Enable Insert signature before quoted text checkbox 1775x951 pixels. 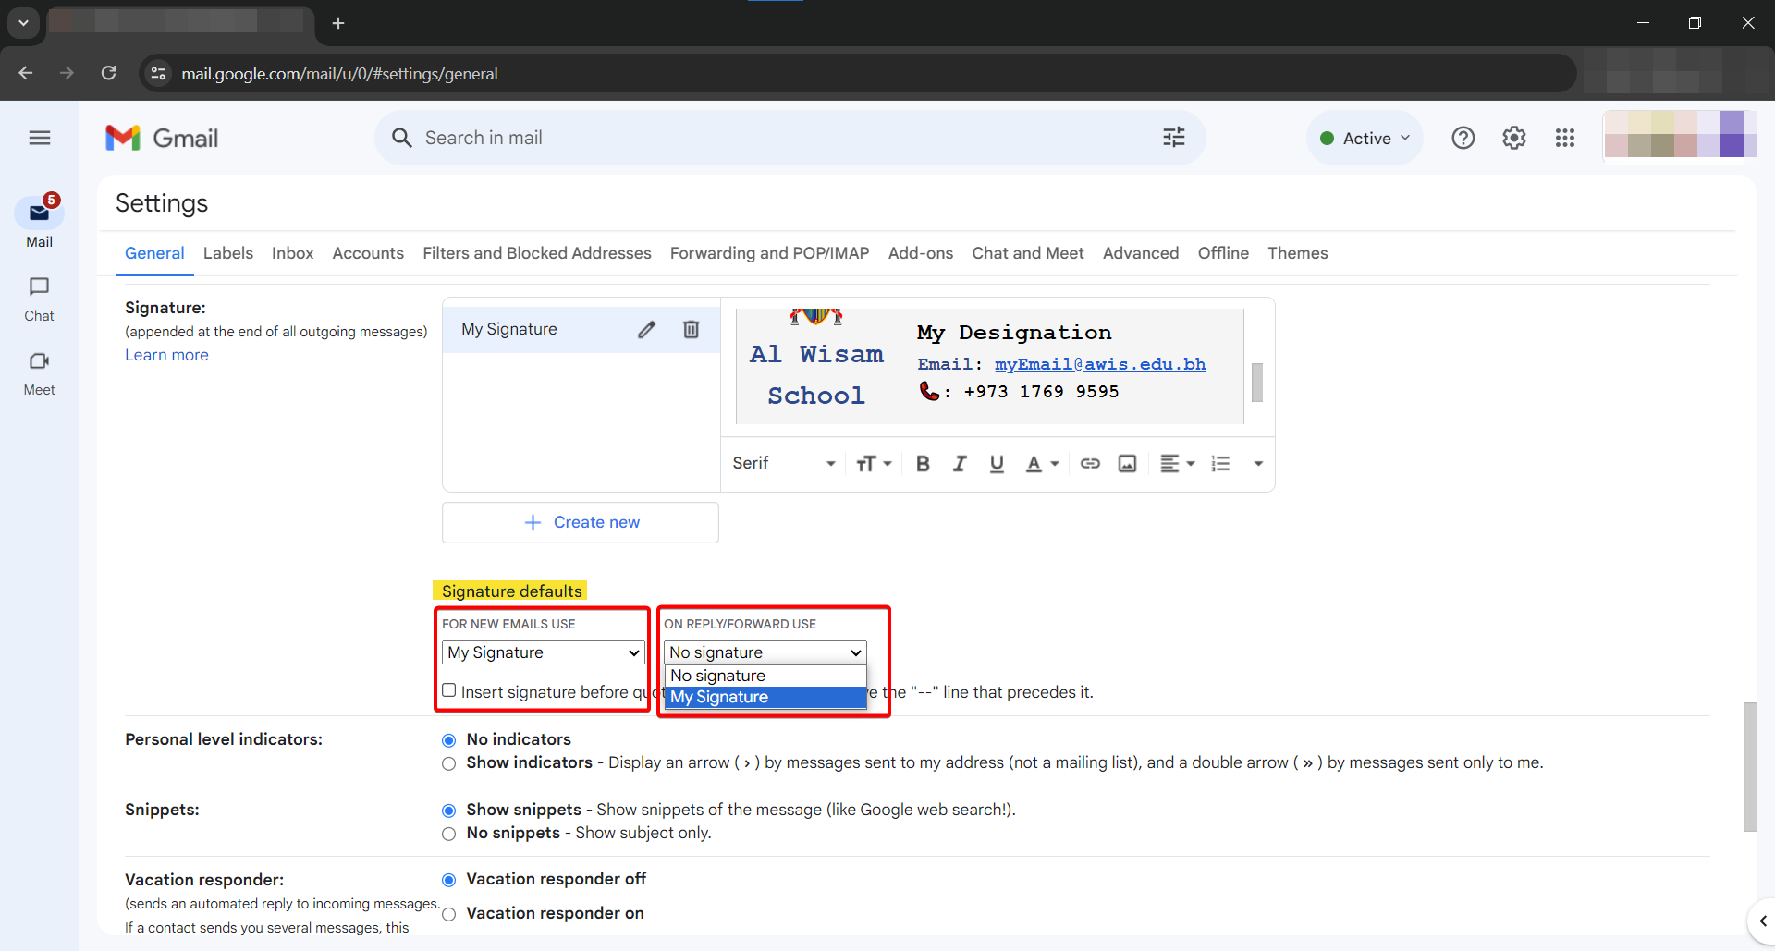(x=449, y=690)
